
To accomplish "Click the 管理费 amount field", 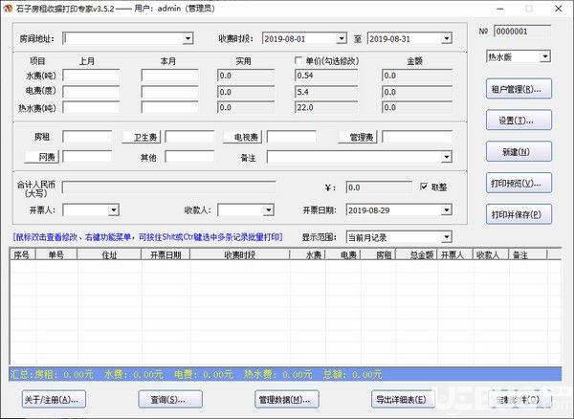I will [x=417, y=137].
